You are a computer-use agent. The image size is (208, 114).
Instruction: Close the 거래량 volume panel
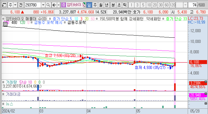coord(206,82)
